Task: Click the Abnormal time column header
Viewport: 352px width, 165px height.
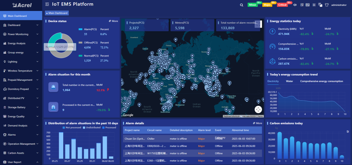Action: point(240,130)
